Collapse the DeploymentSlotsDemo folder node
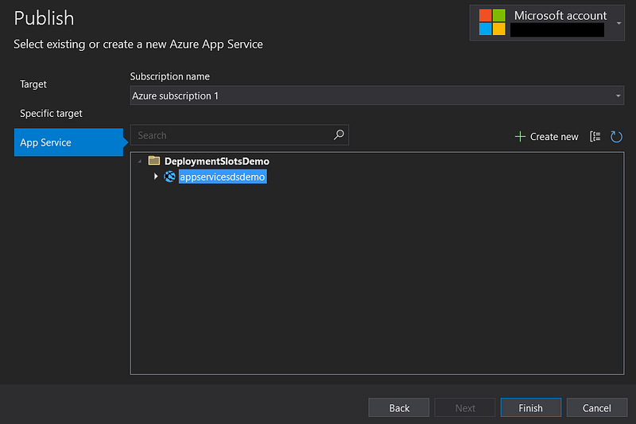636x424 pixels. (x=140, y=161)
